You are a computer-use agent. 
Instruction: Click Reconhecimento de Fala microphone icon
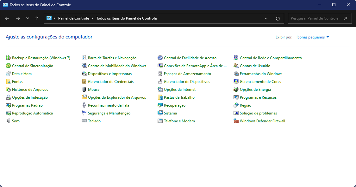click(x=84, y=105)
